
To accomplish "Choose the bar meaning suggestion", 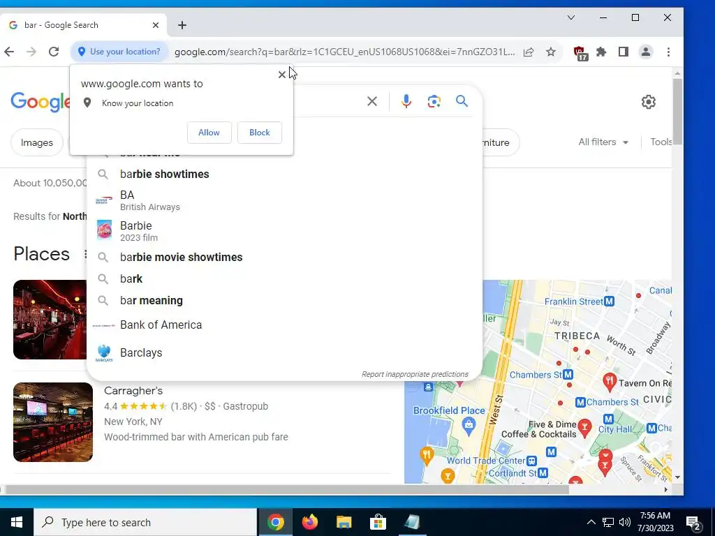I will pos(284,301).
